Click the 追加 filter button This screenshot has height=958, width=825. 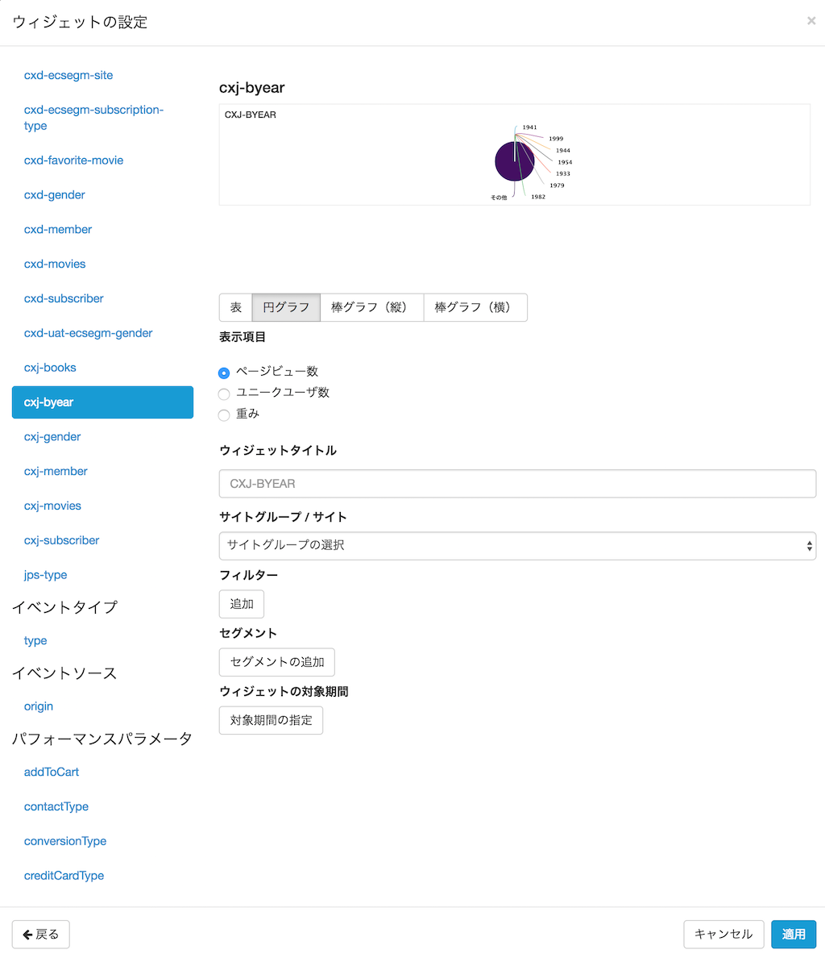242,604
